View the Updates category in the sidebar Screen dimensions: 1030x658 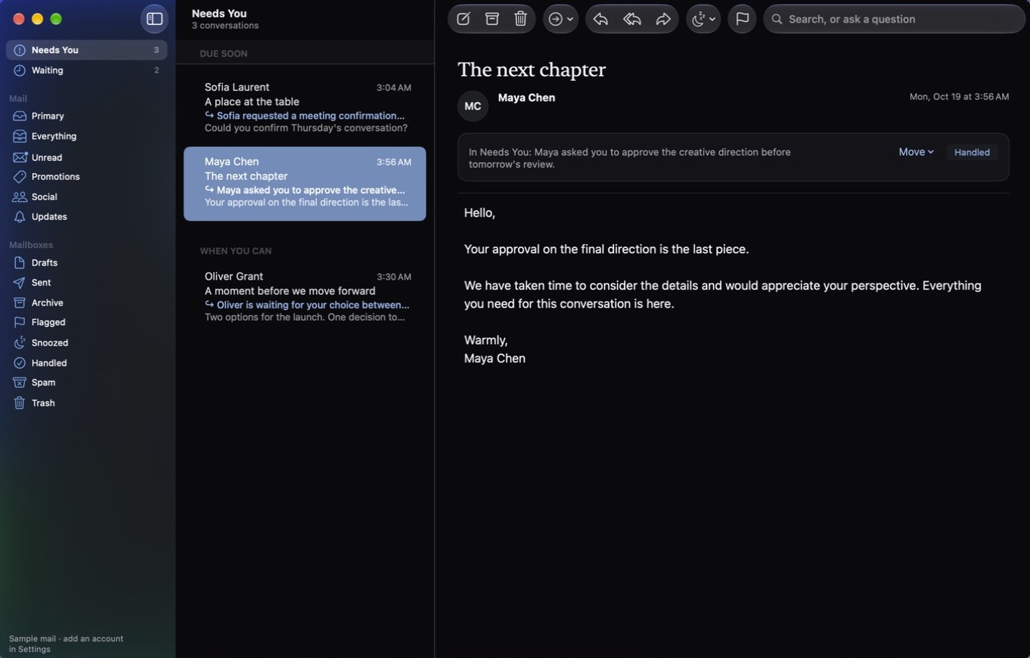point(87,216)
